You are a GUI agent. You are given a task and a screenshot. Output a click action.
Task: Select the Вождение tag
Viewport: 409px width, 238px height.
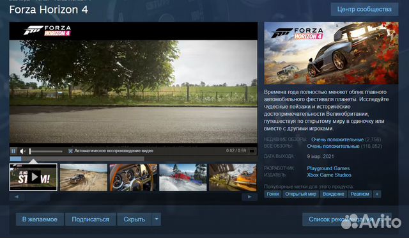333,194
